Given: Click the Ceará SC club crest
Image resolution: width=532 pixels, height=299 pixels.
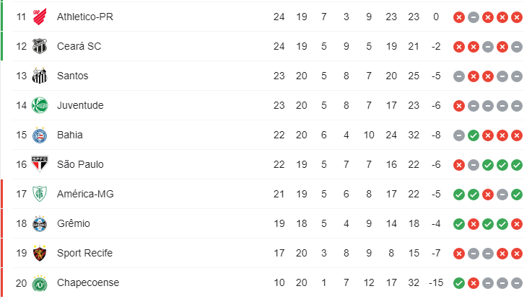Looking at the screenshot, I should pyautogui.click(x=40, y=46).
